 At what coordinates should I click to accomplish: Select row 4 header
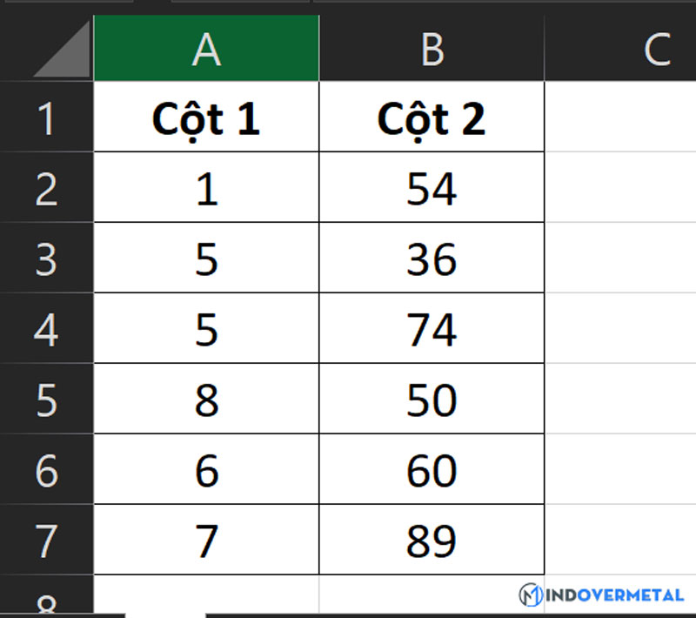pos(46,330)
